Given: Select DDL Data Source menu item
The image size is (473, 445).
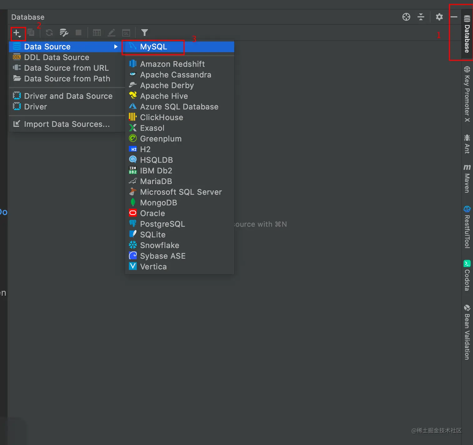Looking at the screenshot, I should click(x=67, y=57).
